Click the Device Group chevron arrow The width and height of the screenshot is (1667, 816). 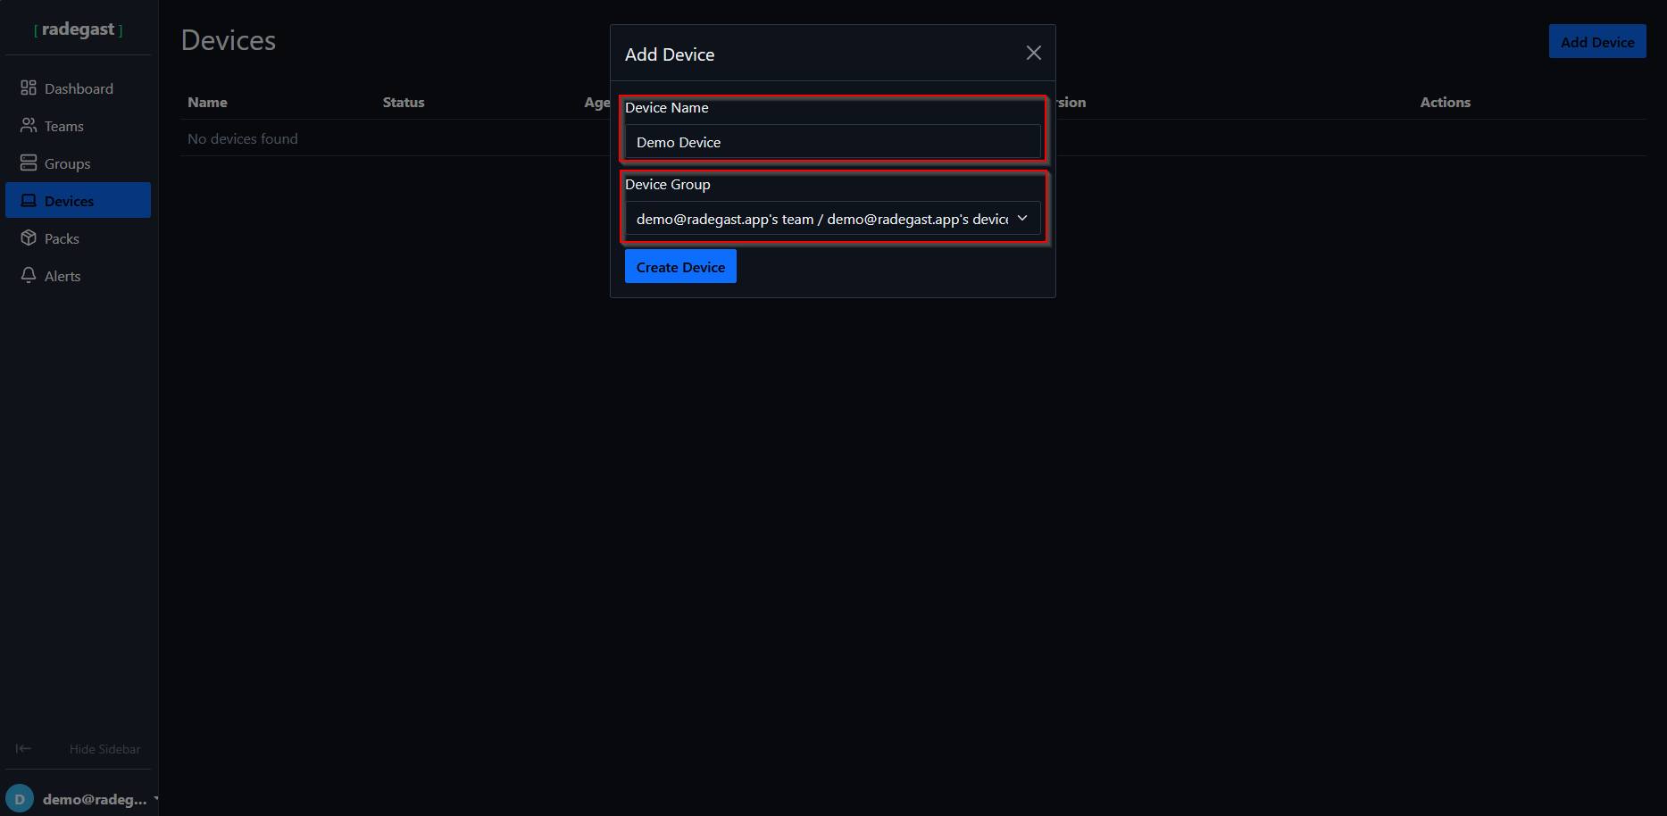point(1022,219)
